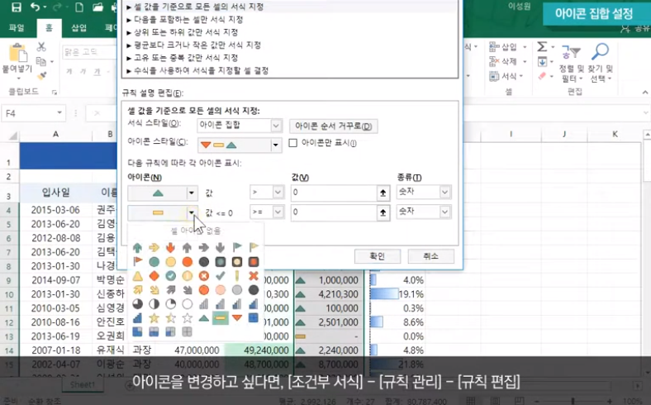Pick the red diamond icon
Image resolution: width=651 pixels, height=405 pixels.
pyautogui.click(x=154, y=276)
